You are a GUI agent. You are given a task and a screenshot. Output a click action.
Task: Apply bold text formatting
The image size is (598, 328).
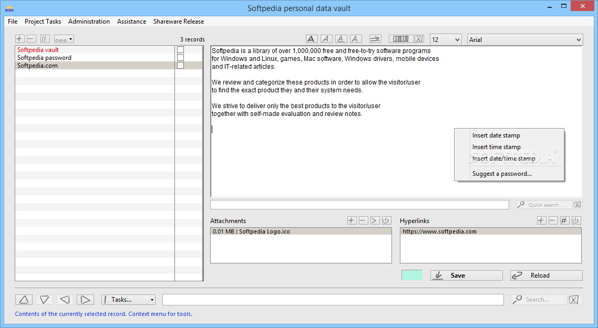click(311, 39)
